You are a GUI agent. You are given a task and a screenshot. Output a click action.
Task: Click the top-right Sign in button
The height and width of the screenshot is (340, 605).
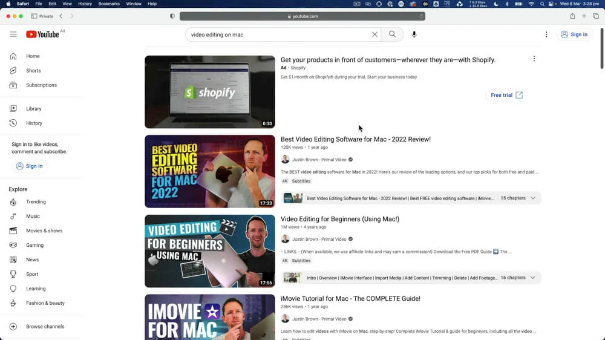tap(574, 34)
